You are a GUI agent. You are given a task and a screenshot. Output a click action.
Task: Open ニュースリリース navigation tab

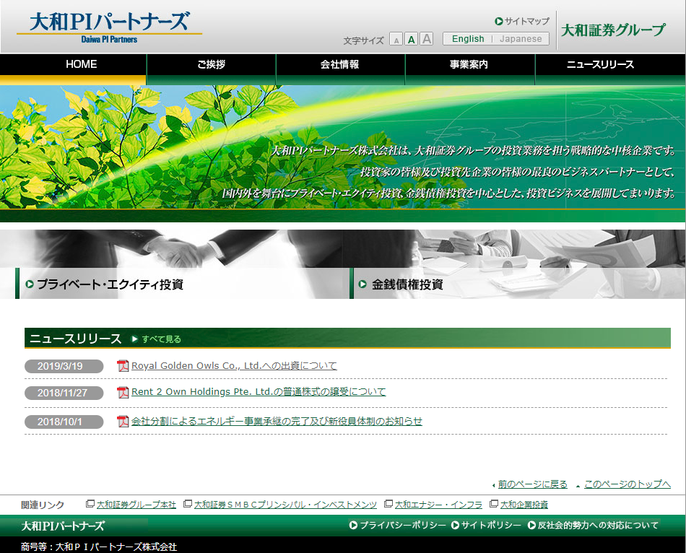tap(611, 69)
